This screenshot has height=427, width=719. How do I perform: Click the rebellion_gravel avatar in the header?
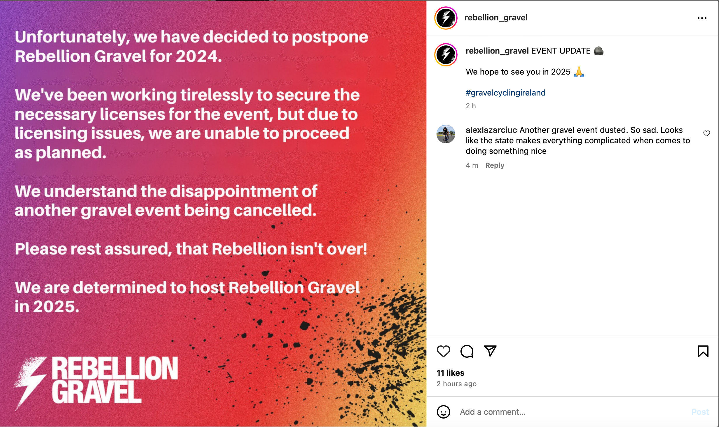click(x=446, y=18)
